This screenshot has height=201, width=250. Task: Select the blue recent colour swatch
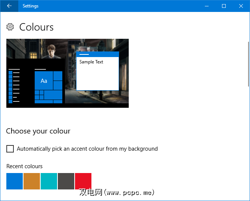click(15, 181)
